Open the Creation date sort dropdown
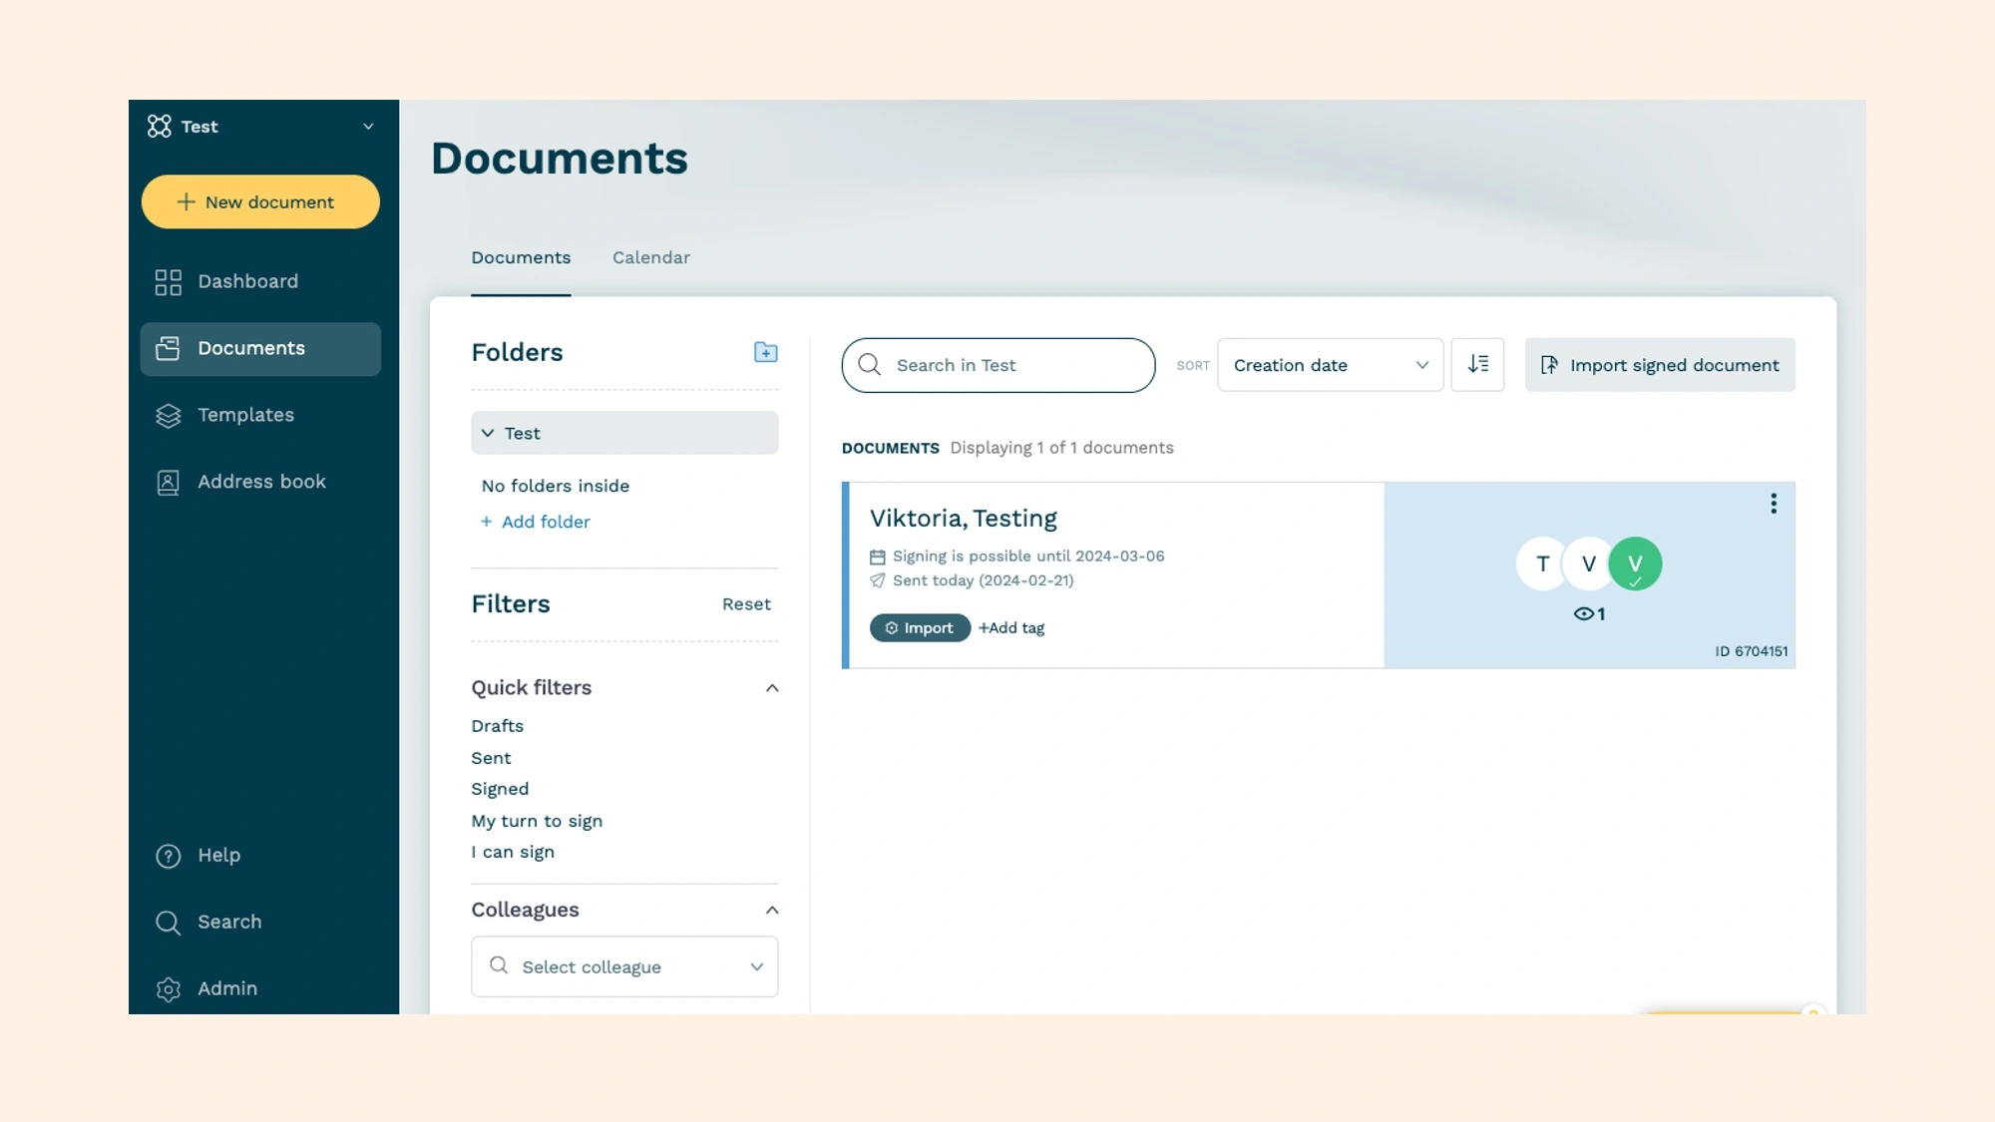Image resolution: width=1995 pixels, height=1122 pixels. (1329, 364)
